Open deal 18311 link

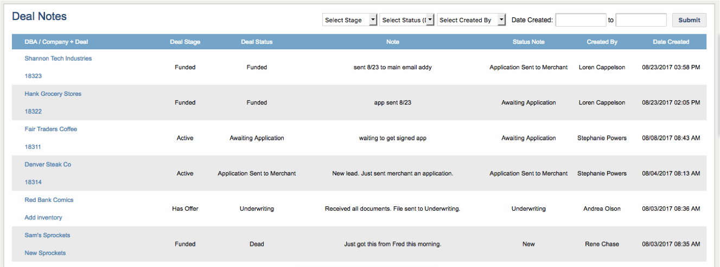point(33,147)
